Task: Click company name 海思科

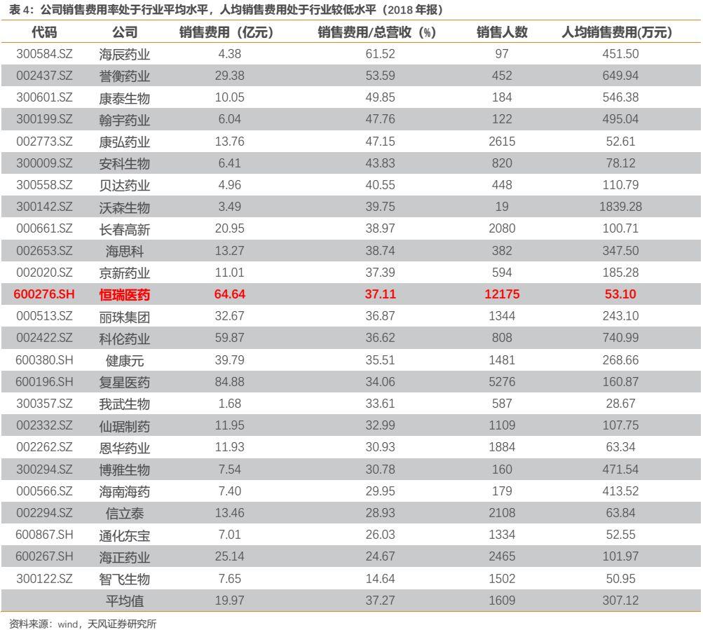Action: [x=125, y=251]
